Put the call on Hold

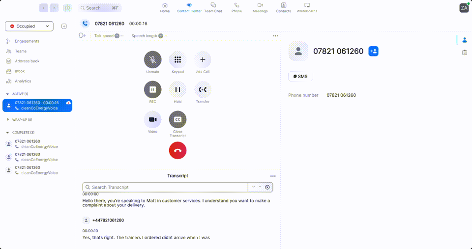(177, 90)
